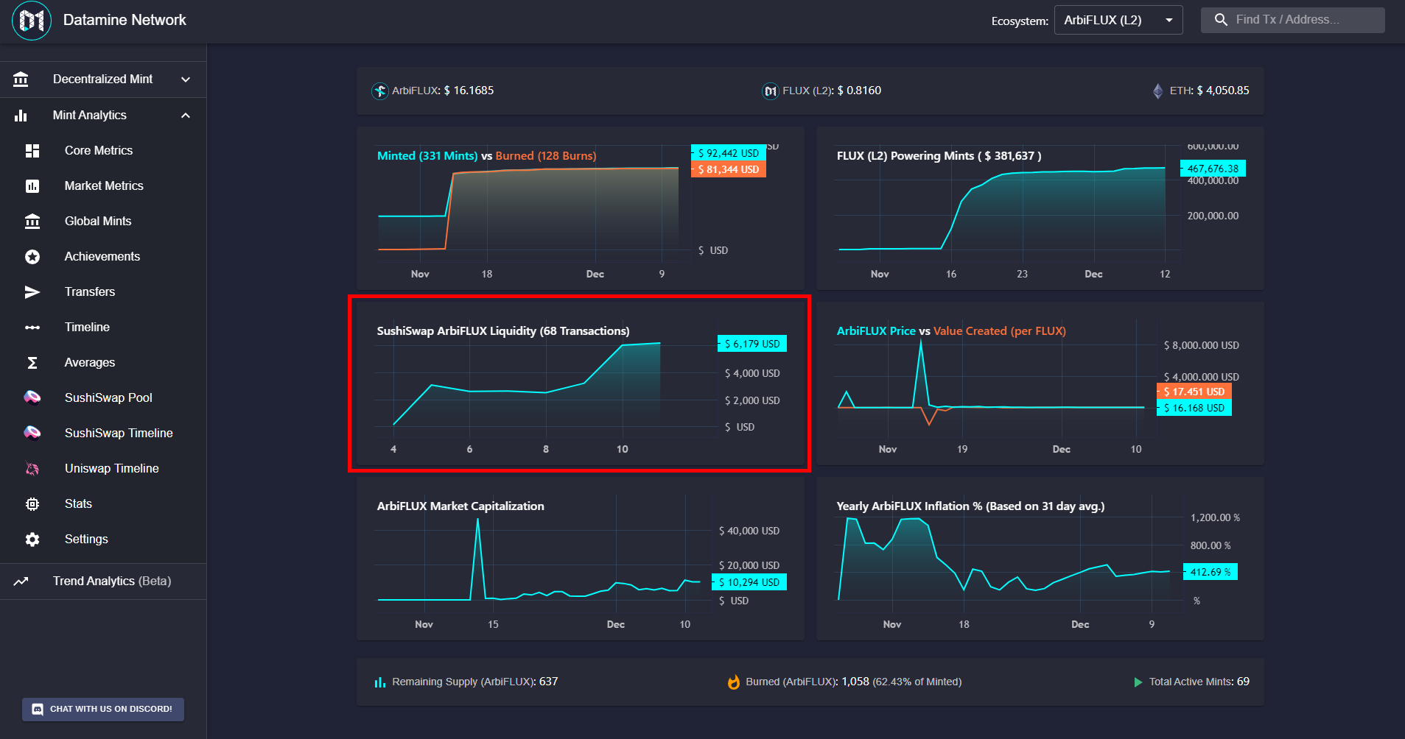
Task: Click the Discord logo icon
Action: (x=38, y=710)
